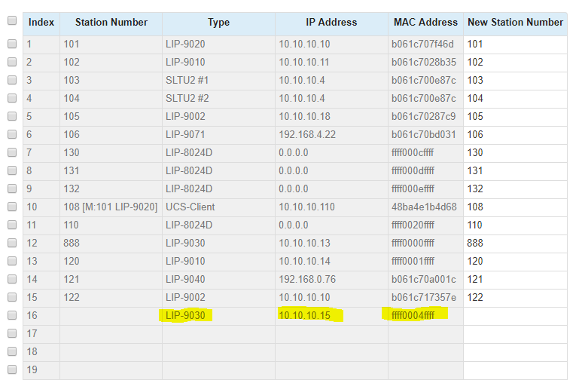This screenshot has width=579, height=380.
Task: Edit New Station Number field showing 131
Action: pos(515,171)
